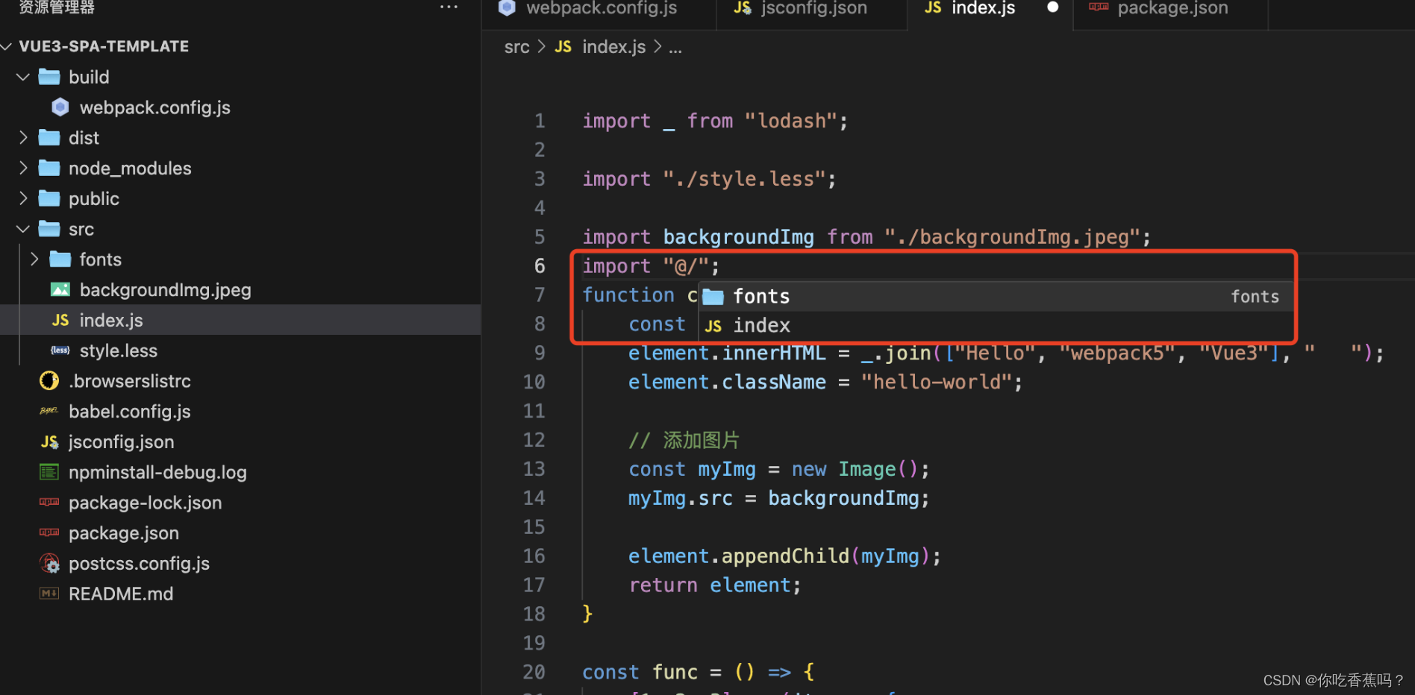
Task: Open the Explorer panel more actions ellipsis
Action: [x=449, y=7]
